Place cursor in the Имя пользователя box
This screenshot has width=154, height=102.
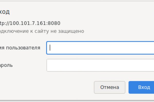[x=100, y=48]
